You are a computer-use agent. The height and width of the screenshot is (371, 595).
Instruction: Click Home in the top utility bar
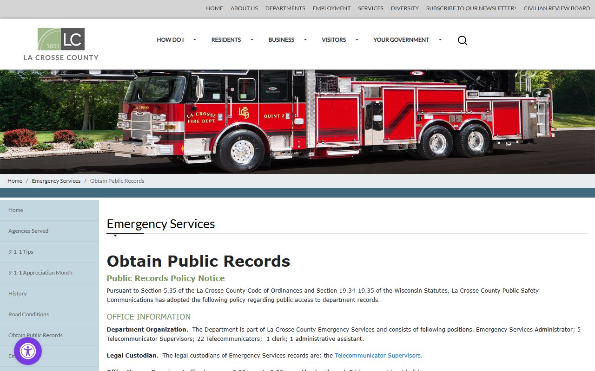[x=215, y=8]
